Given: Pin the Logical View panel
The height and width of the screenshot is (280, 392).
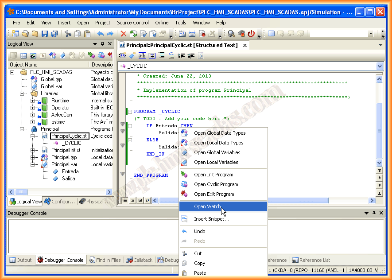Looking at the screenshot, I should (x=103, y=44).
